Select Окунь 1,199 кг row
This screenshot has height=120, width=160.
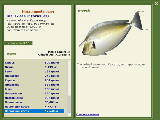(34, 67)
